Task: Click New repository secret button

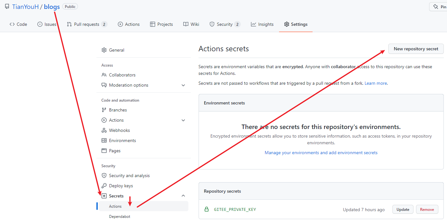Action: 416,49
